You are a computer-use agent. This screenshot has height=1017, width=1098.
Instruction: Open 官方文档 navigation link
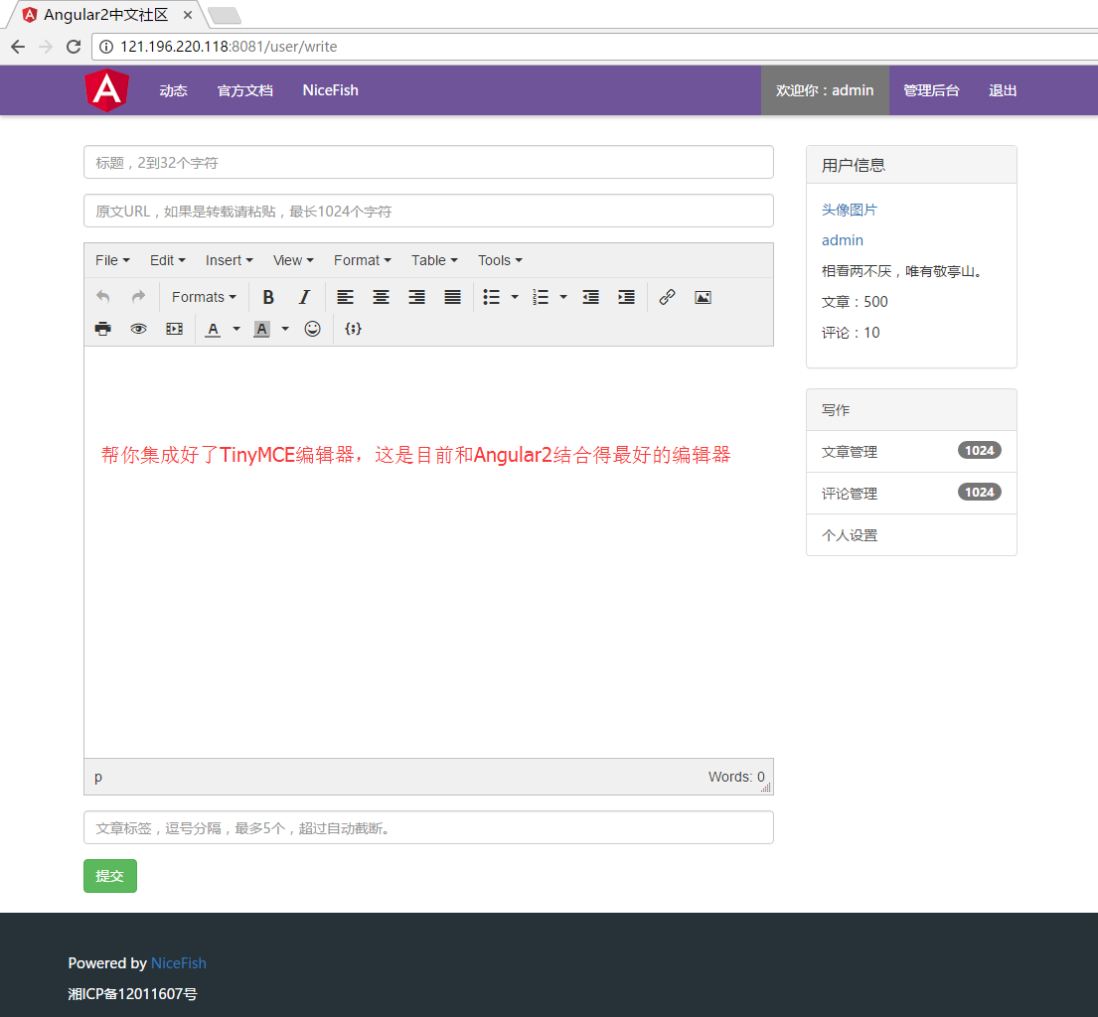coord(245,90)
